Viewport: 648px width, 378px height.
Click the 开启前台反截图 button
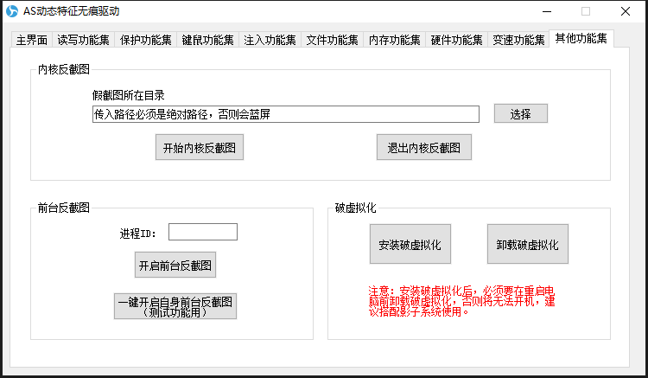pyautogui.click(x=175, y=266)
